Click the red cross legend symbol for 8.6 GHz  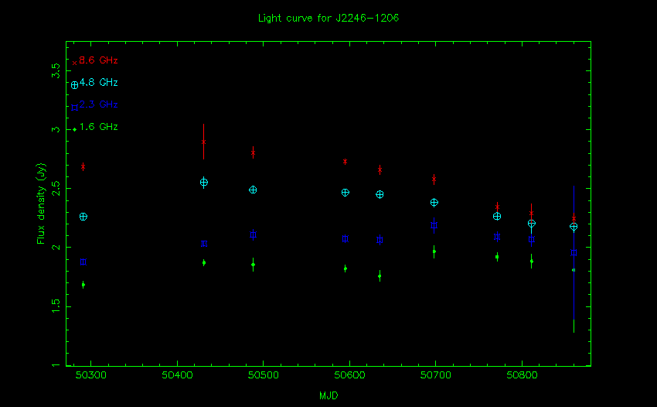pyautogui.click(x=74, y=63)
